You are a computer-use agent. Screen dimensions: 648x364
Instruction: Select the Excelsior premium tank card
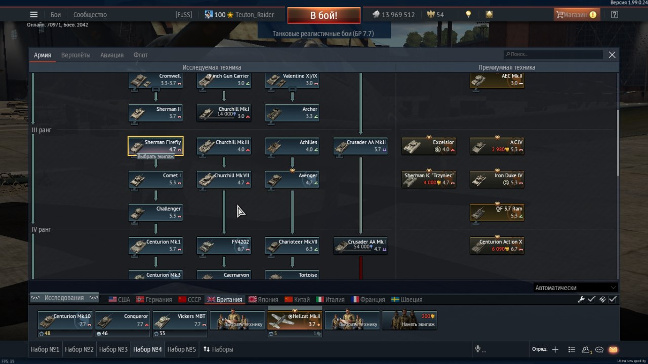point(429,146)
